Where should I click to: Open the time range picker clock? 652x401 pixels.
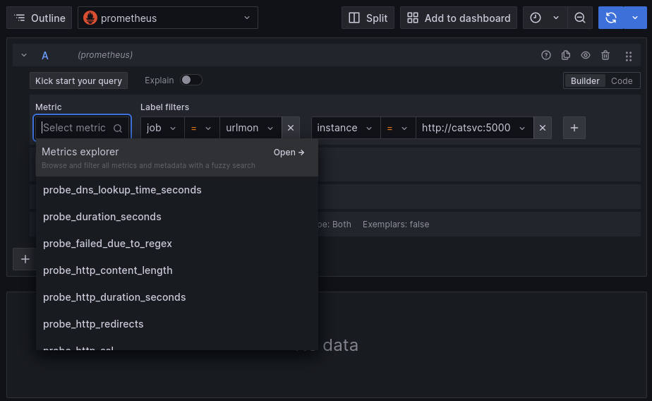coord(536,18)
